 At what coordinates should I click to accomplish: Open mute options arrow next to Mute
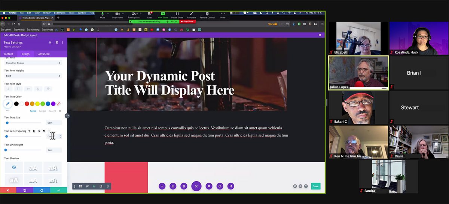point(108,13)
